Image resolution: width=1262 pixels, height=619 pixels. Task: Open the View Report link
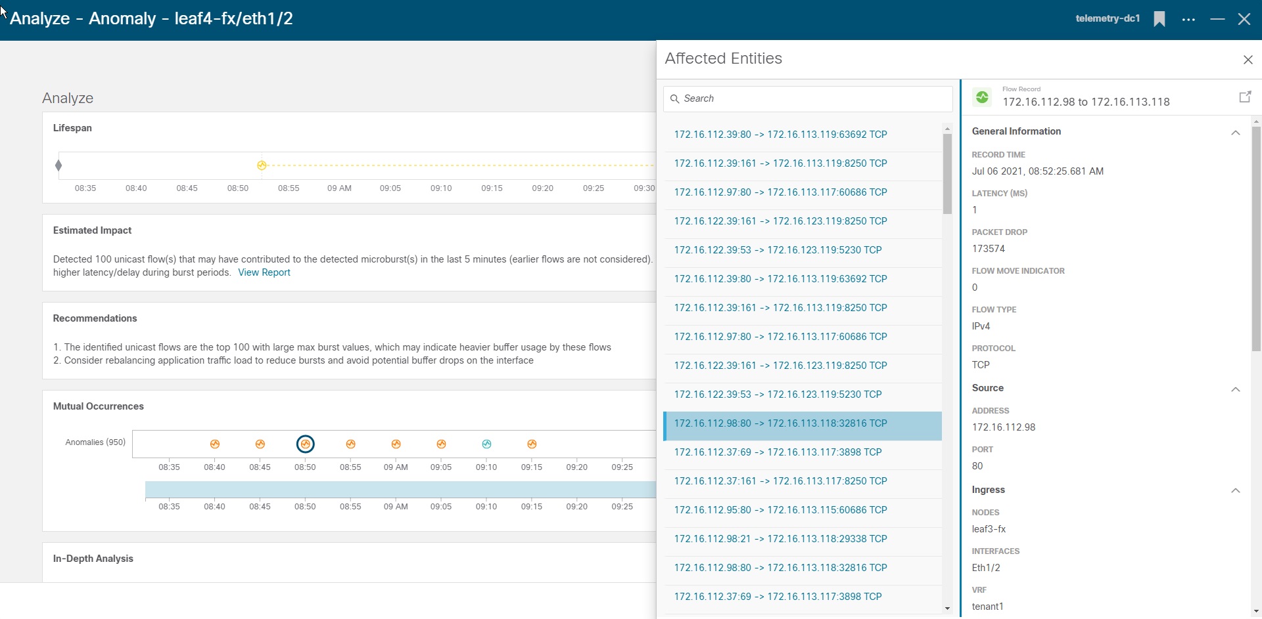[x=264, y=272]
